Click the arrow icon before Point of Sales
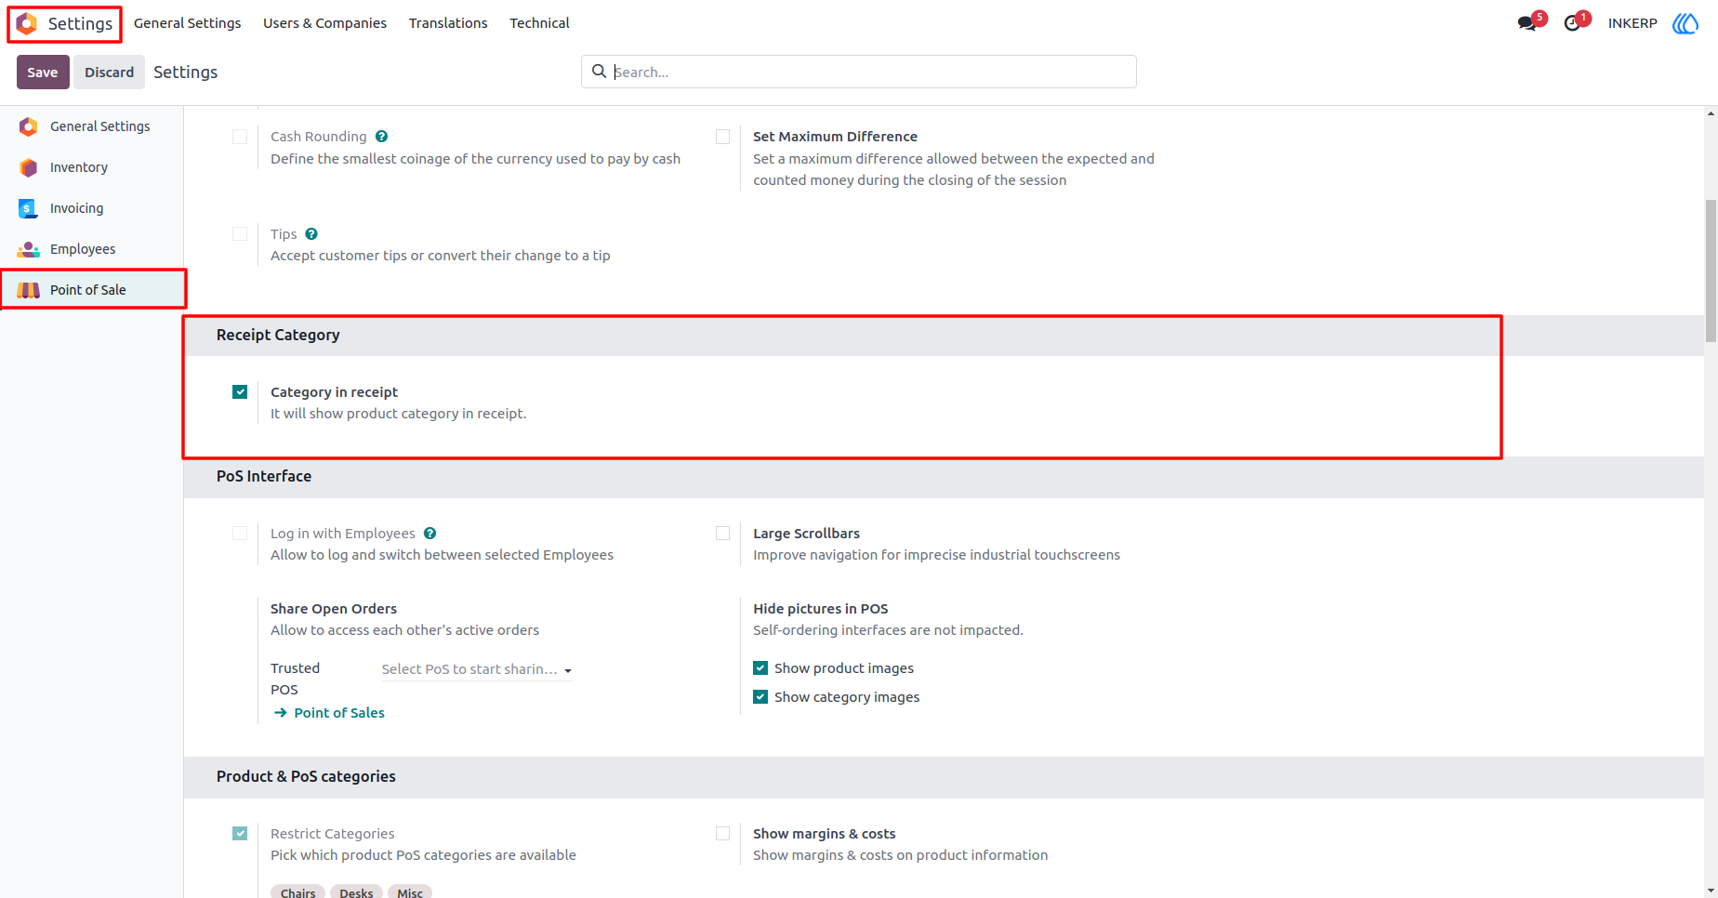The width and height of the screenshot is (1718, 898). tap(280, 713)
